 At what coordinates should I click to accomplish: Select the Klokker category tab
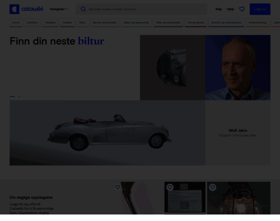coord(67,23)
